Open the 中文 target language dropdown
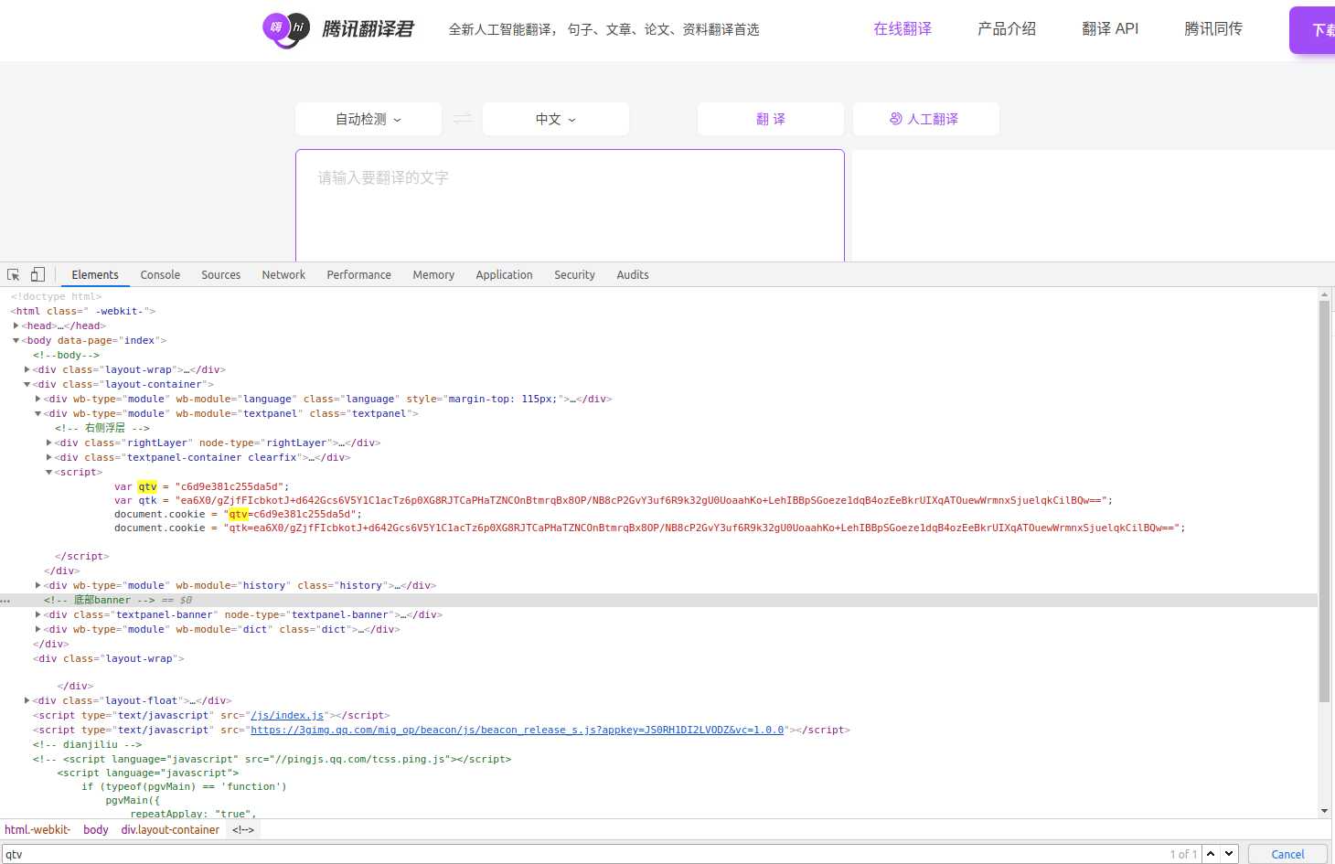This screenshot has width=1335, height=864. click(x=556, y=119)
